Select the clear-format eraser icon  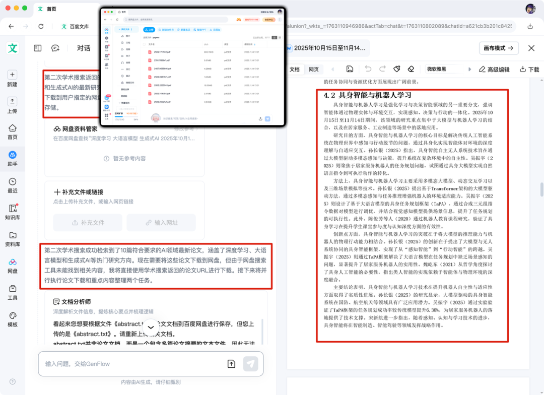coord(411,69)
